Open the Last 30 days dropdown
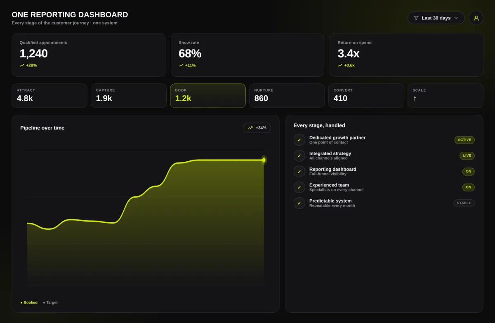The width and height of the screenshot is (495, 323). 436,18
